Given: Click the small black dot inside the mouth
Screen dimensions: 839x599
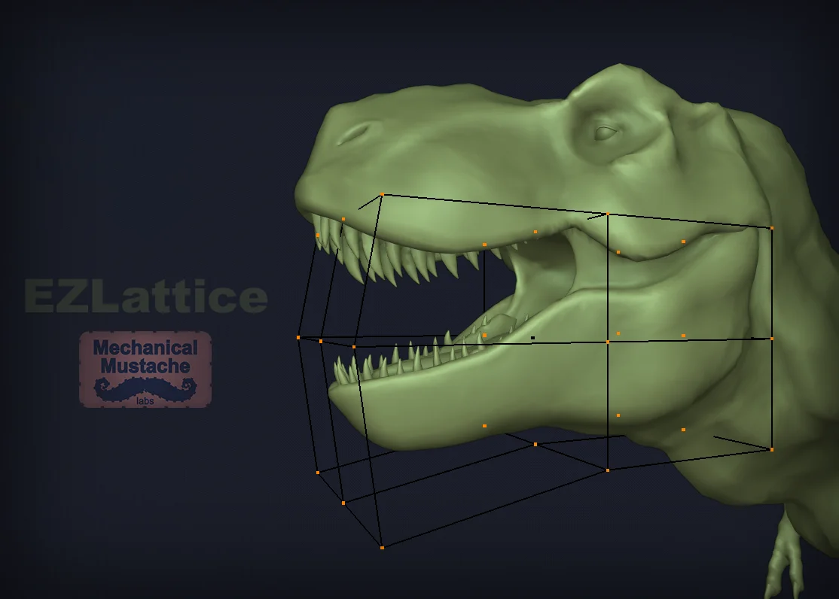Looking at the screenshot, I should coord(532,338).
